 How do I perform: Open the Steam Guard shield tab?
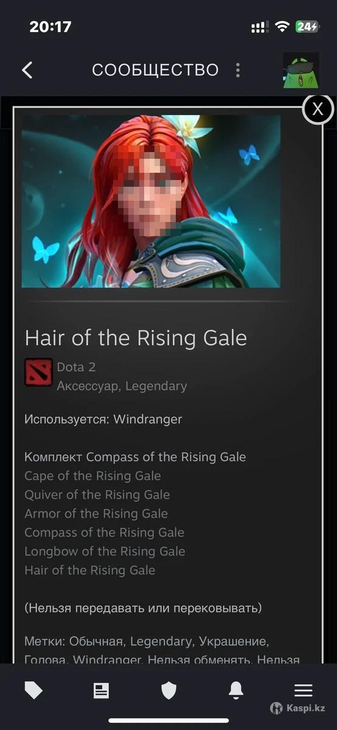click(168, 690)
